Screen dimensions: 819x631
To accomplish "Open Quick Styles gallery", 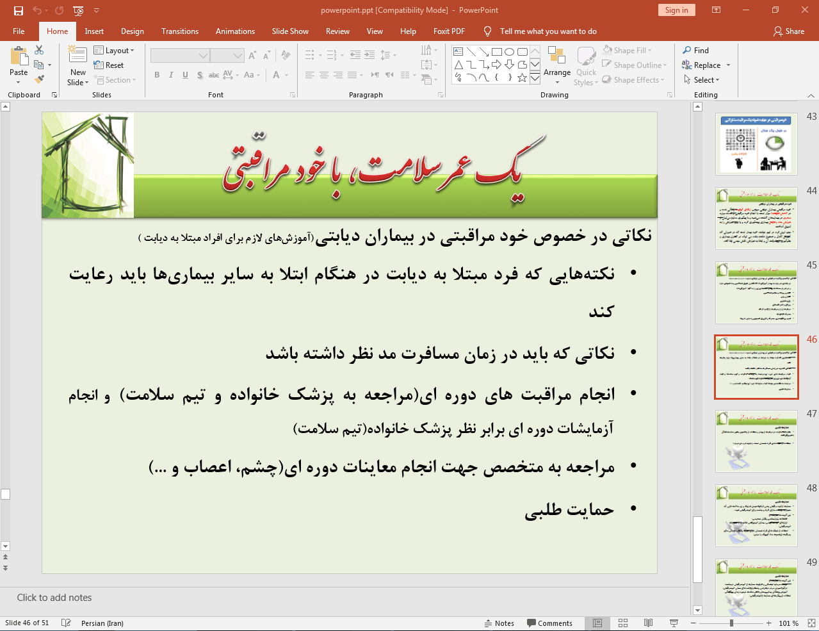I will point(586,66).
